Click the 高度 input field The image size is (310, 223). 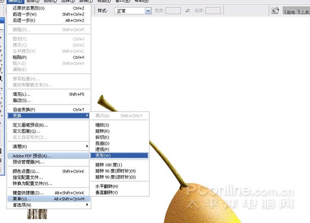tap(213, 11)
